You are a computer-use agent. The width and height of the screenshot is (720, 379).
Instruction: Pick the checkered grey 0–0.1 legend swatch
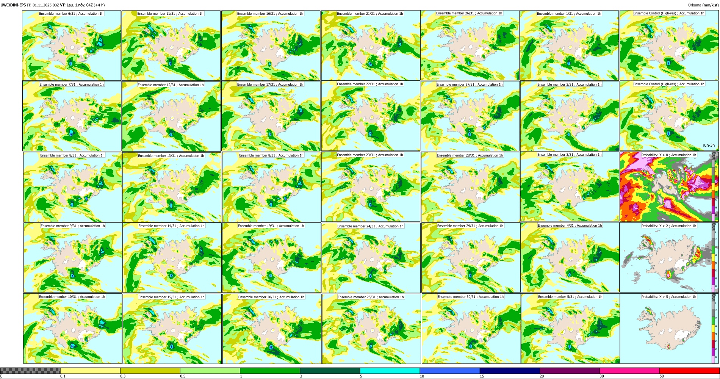click(30, 371)
